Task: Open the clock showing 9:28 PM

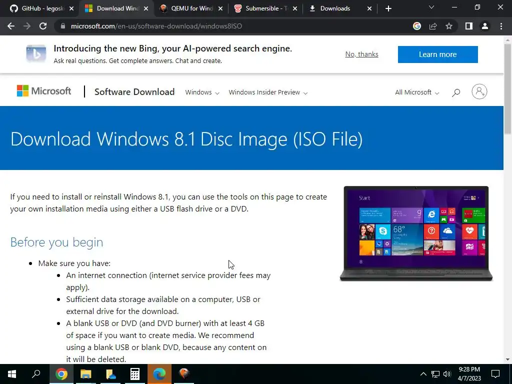Action: pos(469,374)
